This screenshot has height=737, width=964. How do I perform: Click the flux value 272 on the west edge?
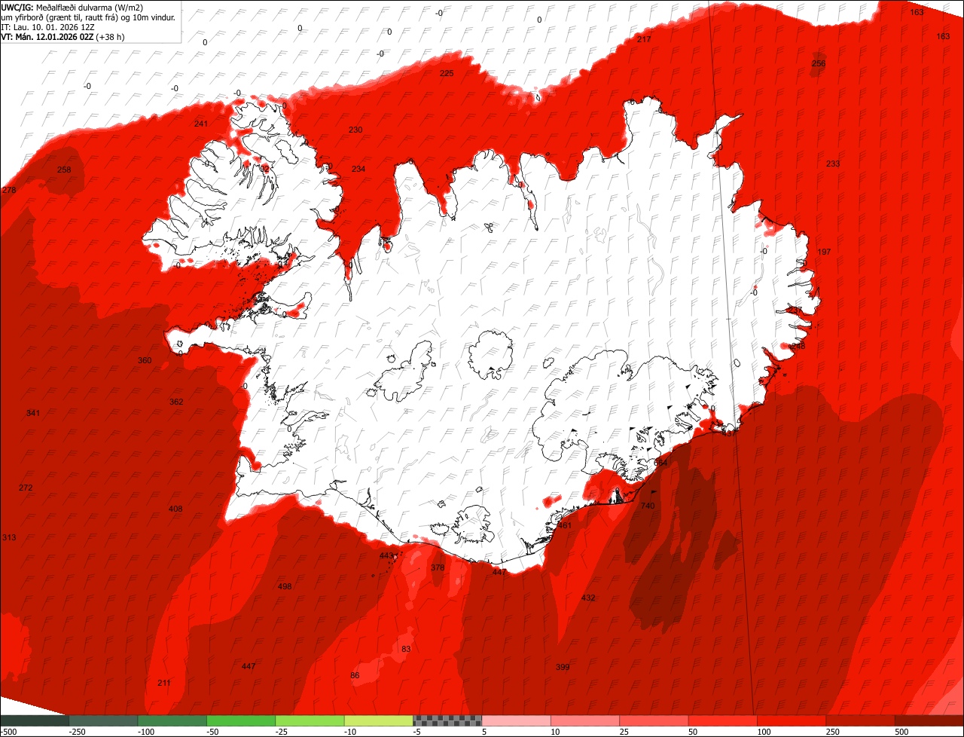26,488
